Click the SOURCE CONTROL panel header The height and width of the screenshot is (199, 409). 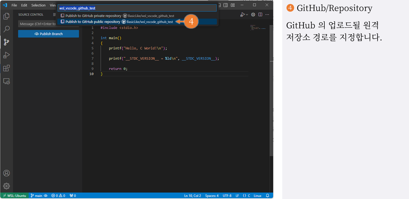[x=31, y=15]
